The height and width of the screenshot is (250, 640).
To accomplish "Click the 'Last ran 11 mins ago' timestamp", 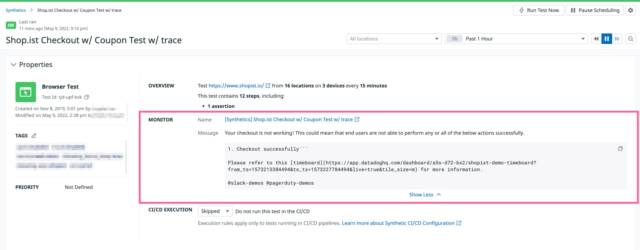I will (53, 25).
